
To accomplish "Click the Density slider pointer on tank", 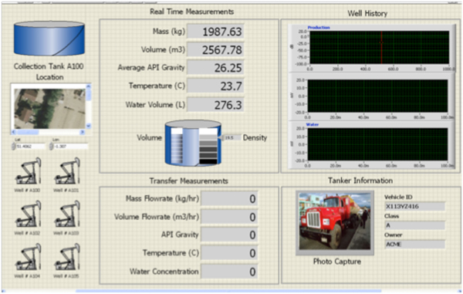I will [221, 138].
